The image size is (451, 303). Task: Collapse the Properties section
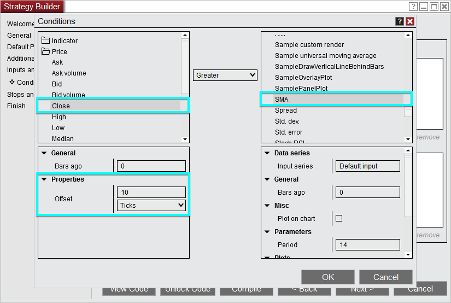click(x=44, y=179)
